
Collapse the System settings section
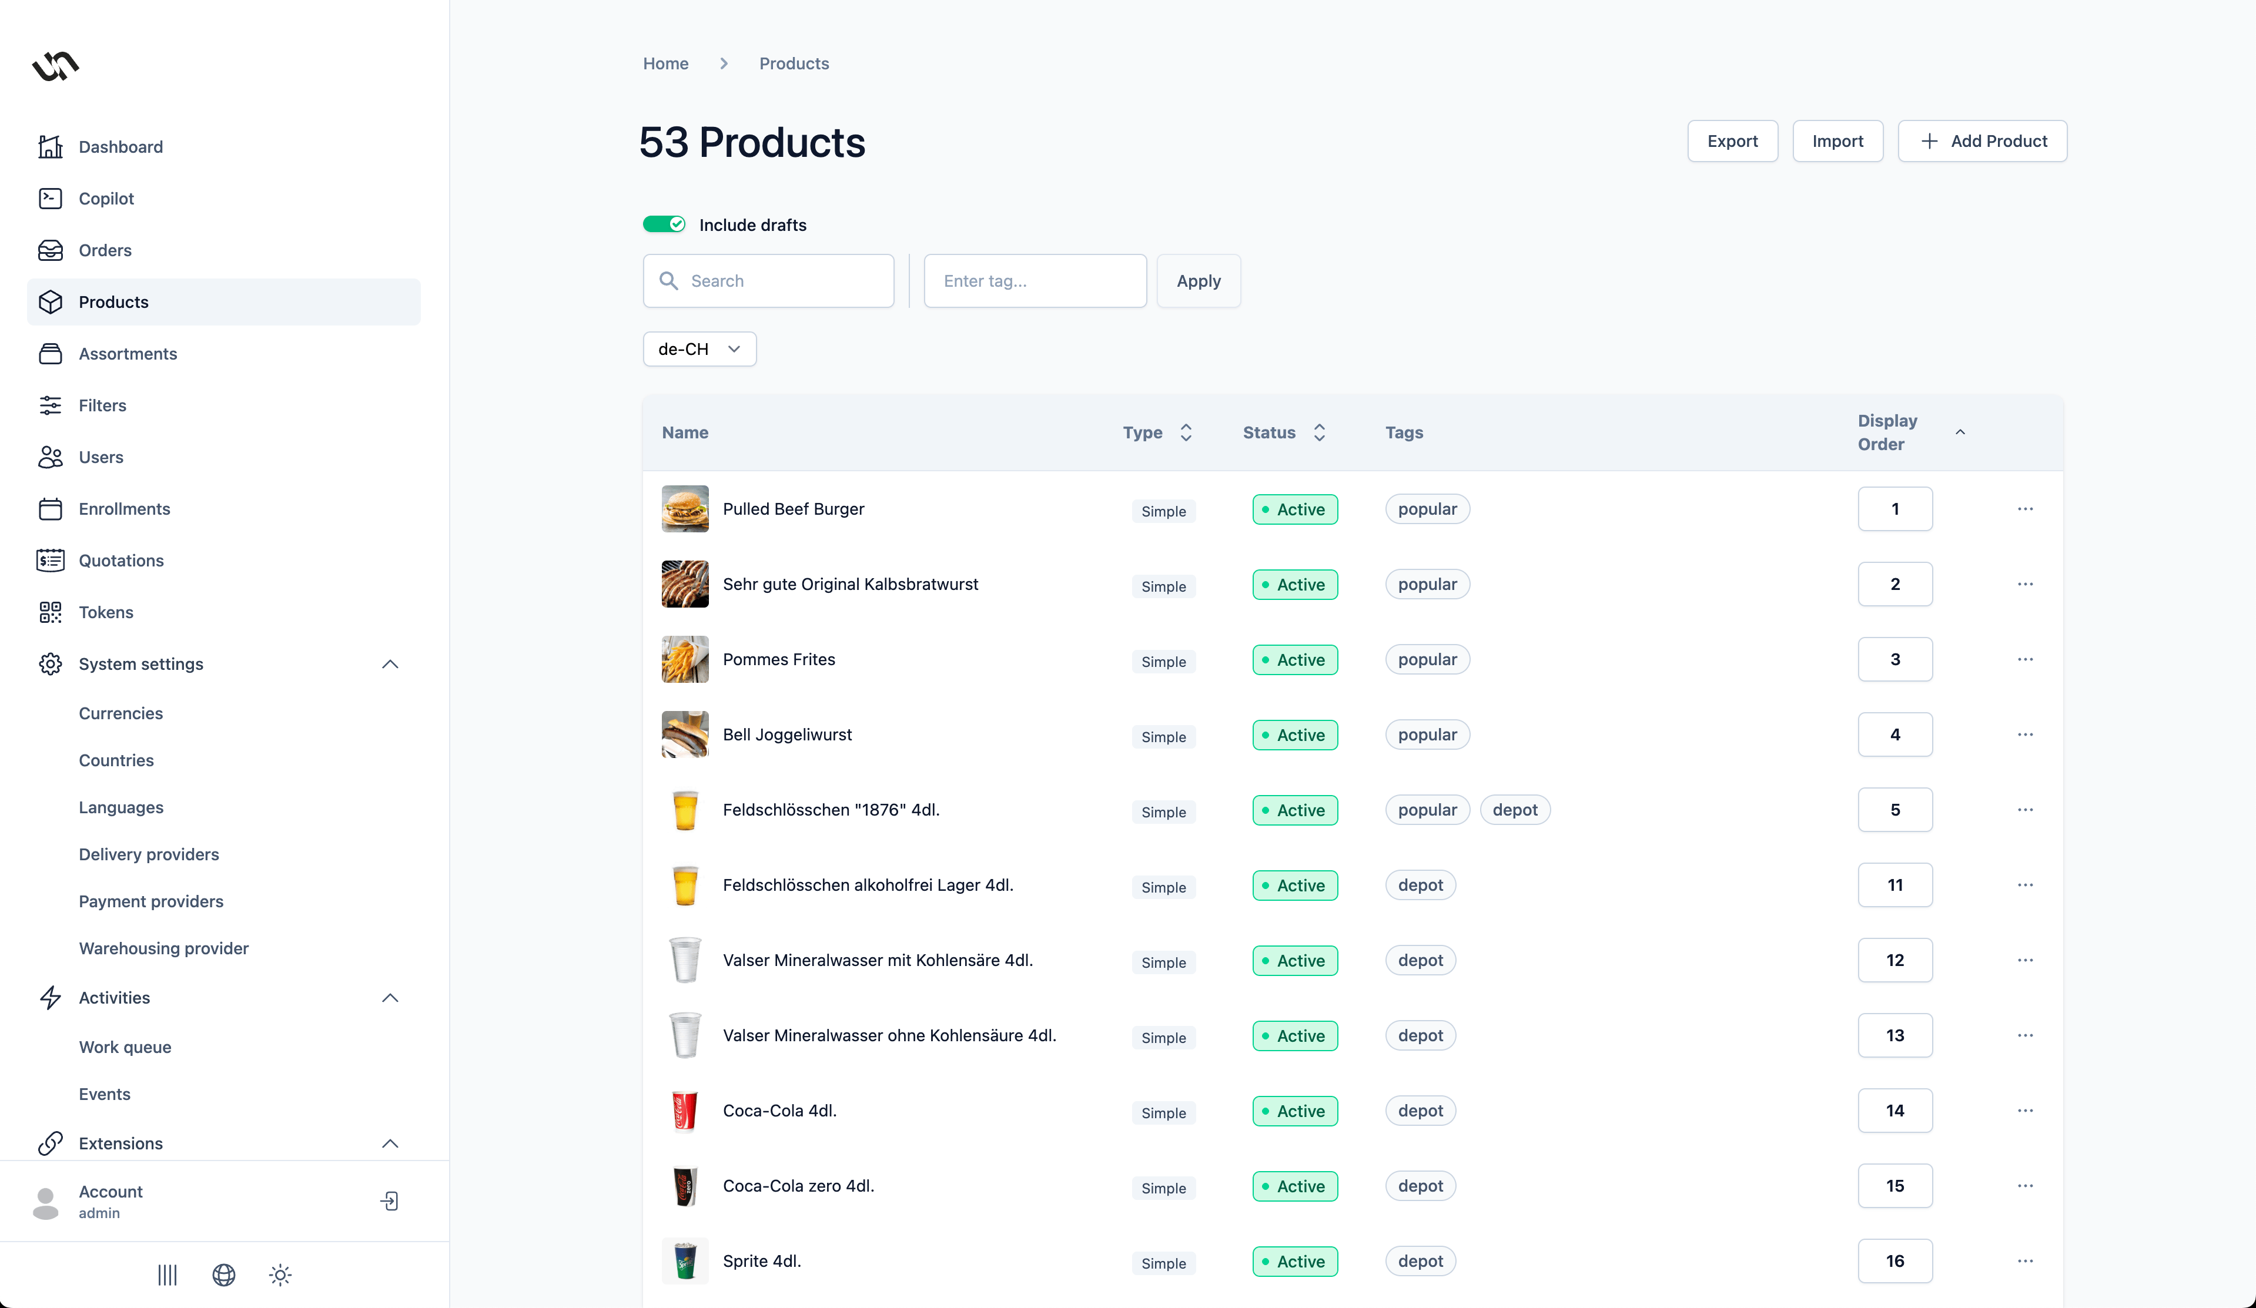click(x=390, y=664)
